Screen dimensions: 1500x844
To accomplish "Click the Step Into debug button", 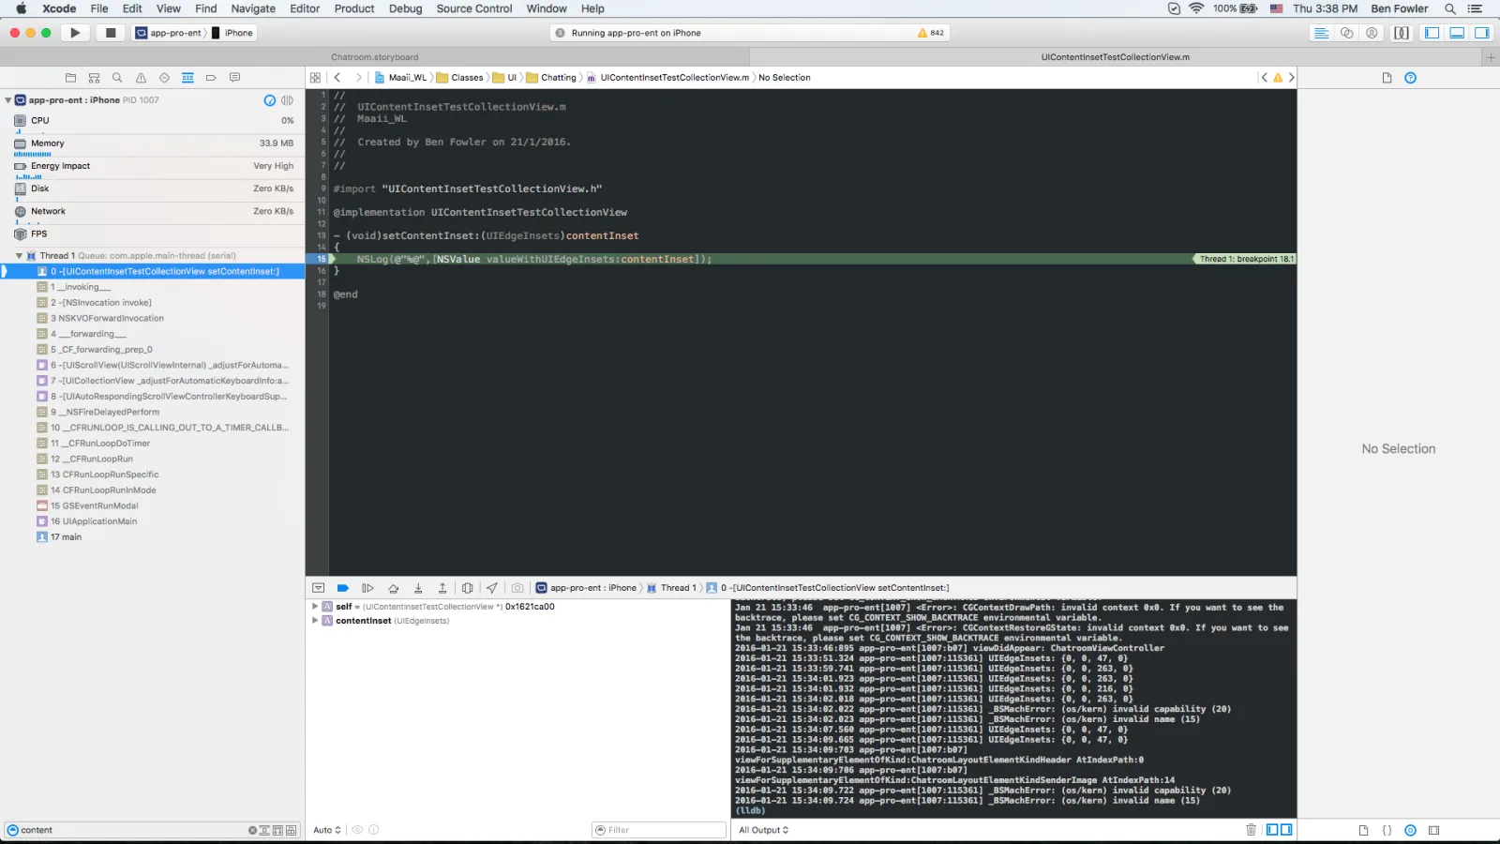I will tap(418, 588).
